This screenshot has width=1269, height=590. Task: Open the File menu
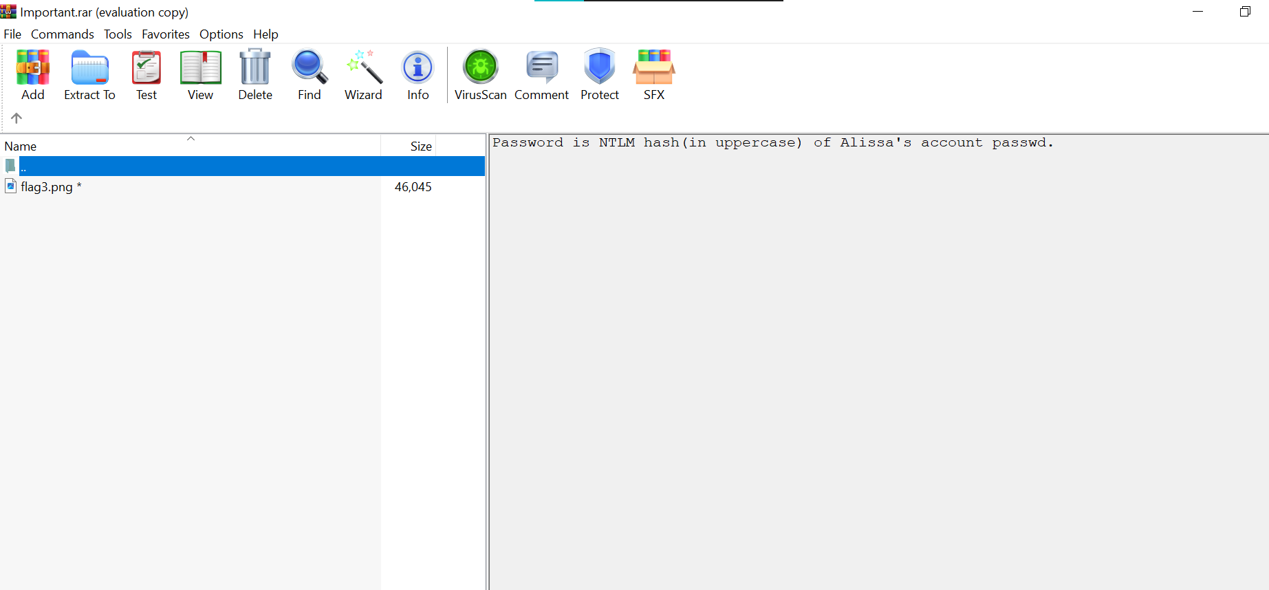pos(12,34)
